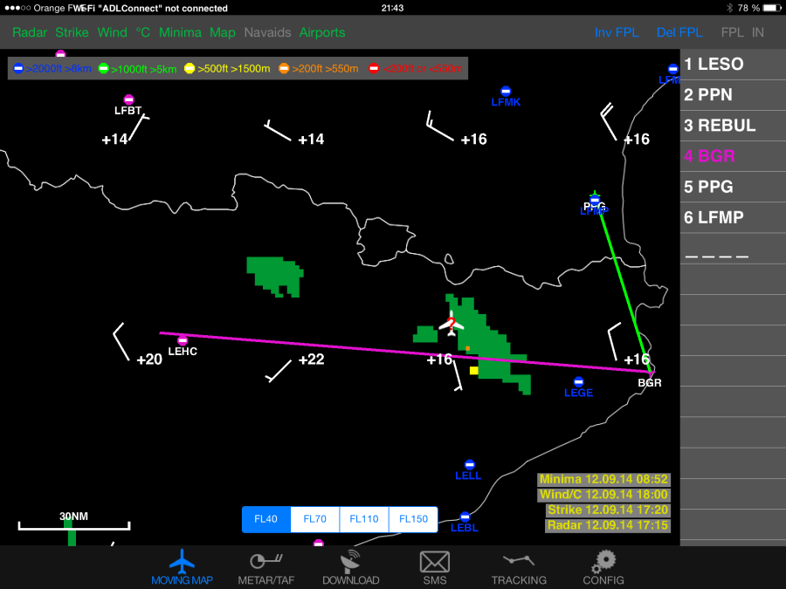
Task: Tap the empty dashed flight plan entry
Action: pyautogui.click(x=732, y=257)
